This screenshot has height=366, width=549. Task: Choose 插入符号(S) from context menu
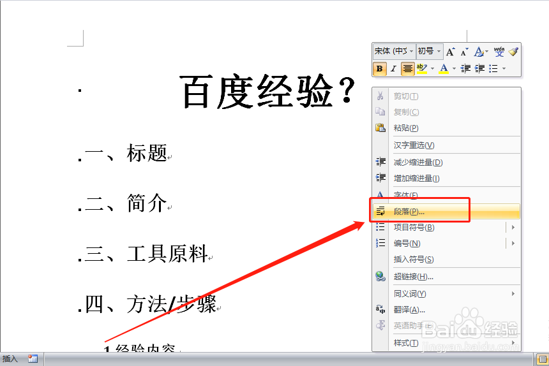click(x=447, y=260)
